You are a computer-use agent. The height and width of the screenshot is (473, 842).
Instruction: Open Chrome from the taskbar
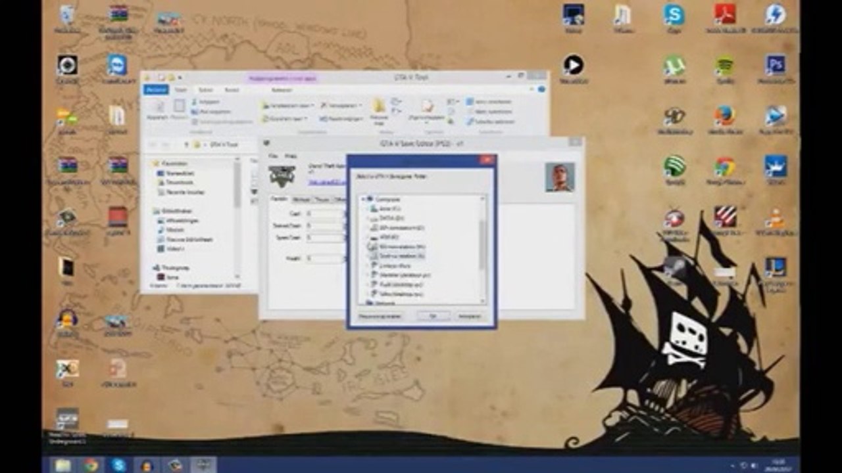pos(90,465)
